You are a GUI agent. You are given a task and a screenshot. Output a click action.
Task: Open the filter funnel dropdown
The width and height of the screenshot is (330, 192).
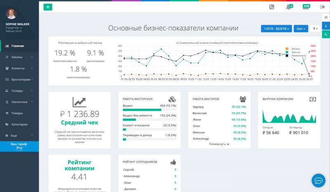tap(316, 28)
